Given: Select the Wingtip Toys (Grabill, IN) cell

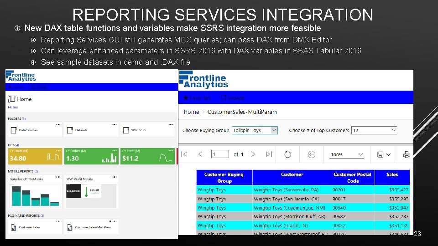Looking at the screenshot, I should tap(292, 225).
